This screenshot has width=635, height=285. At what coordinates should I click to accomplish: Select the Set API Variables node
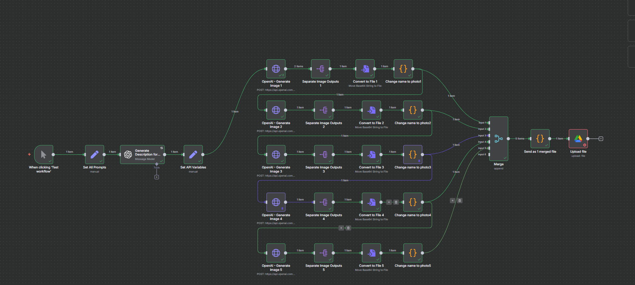(x=193, y=154)
